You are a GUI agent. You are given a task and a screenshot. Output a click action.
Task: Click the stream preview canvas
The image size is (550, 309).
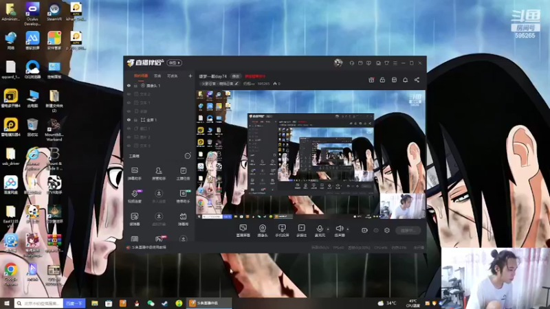pos(311,154)
